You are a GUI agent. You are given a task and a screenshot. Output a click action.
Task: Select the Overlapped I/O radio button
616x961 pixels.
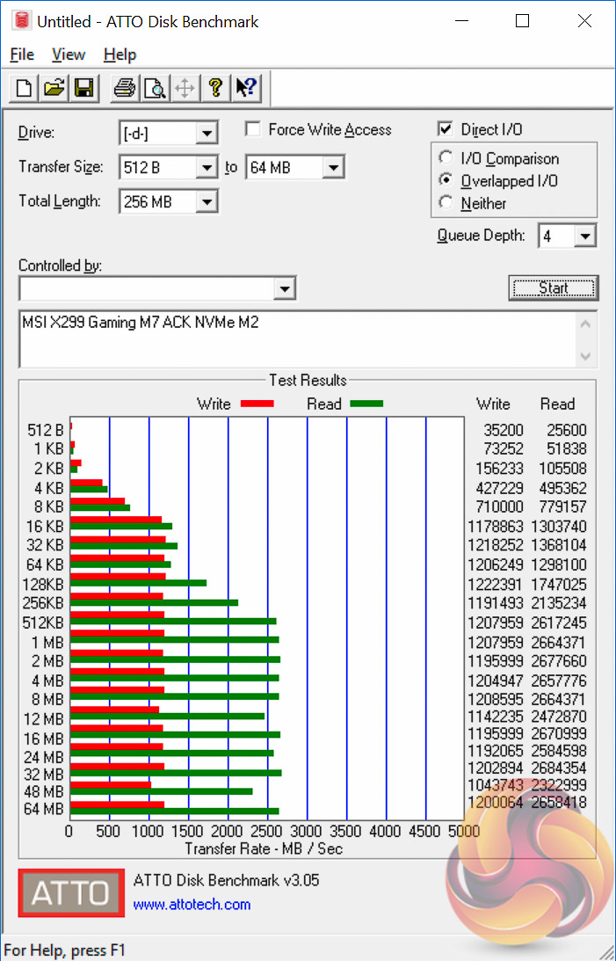446,180
